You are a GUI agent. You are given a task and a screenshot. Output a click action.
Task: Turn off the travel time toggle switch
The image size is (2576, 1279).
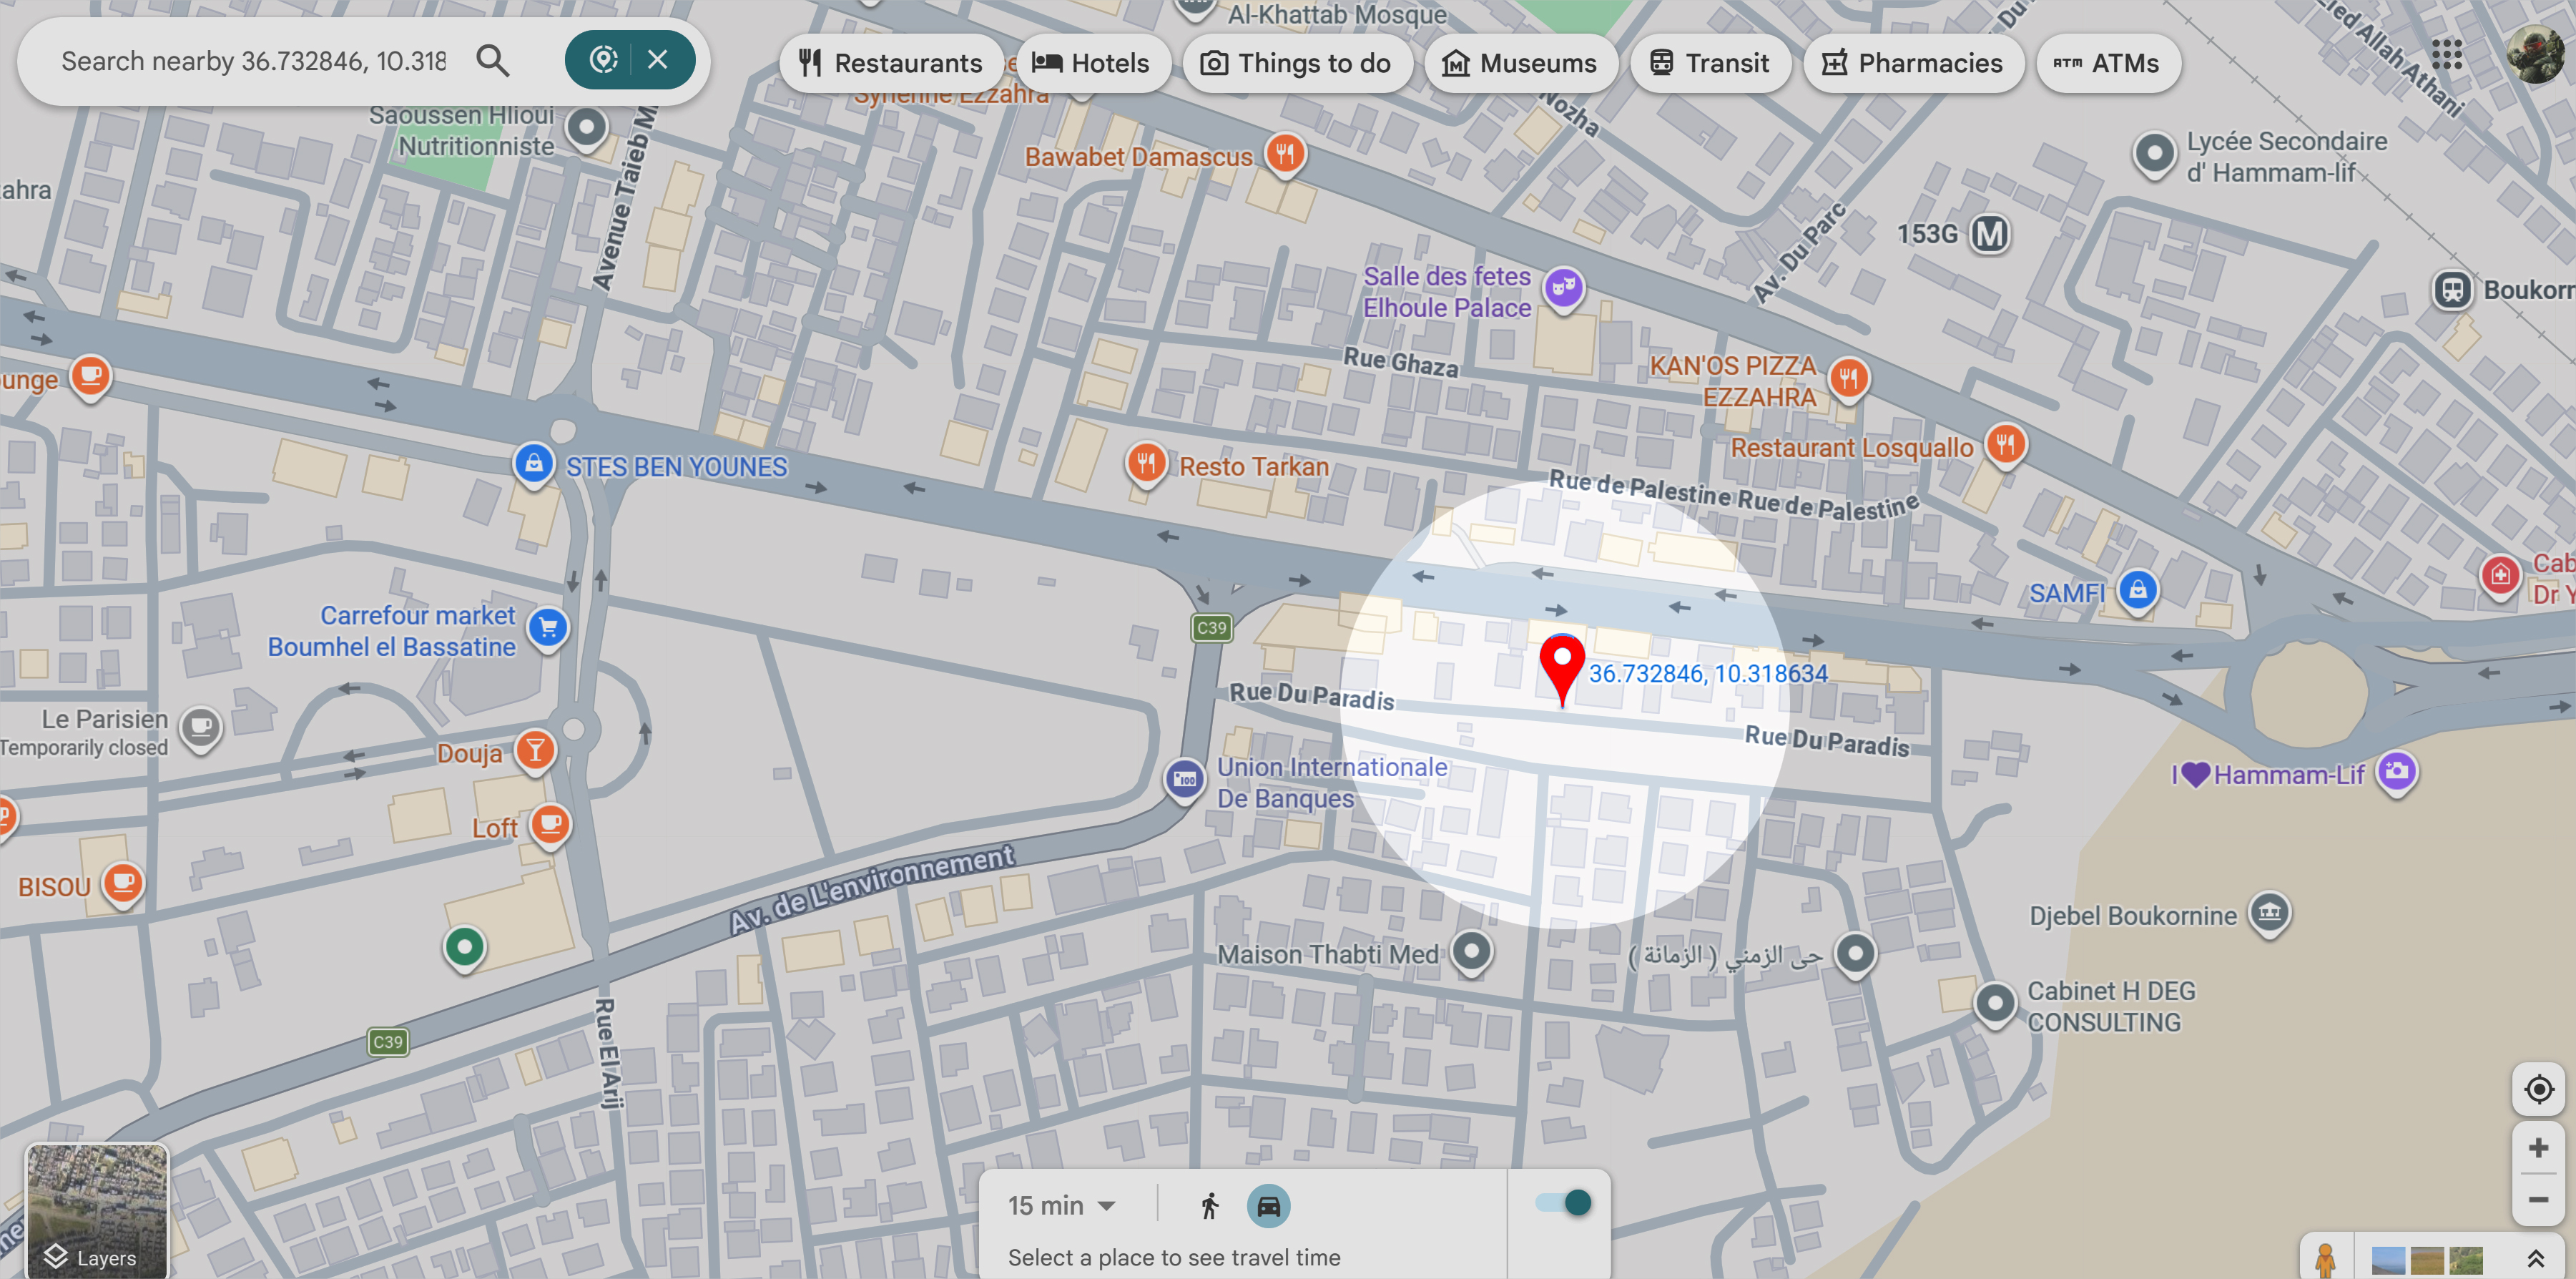coord(1564,1203)
